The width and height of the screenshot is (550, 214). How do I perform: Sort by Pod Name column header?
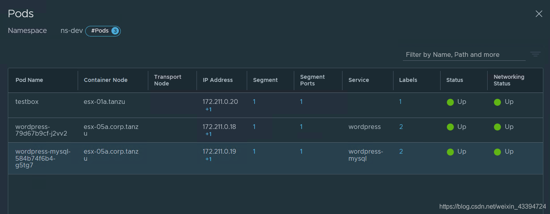(29, 80)
